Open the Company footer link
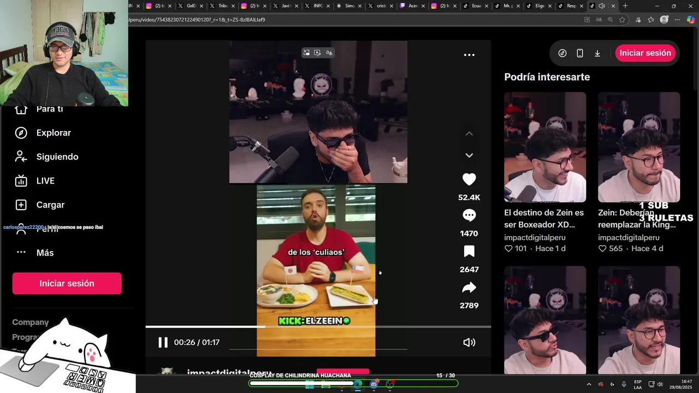Viewport: 699px width, 393px height. tap(31, 322)
